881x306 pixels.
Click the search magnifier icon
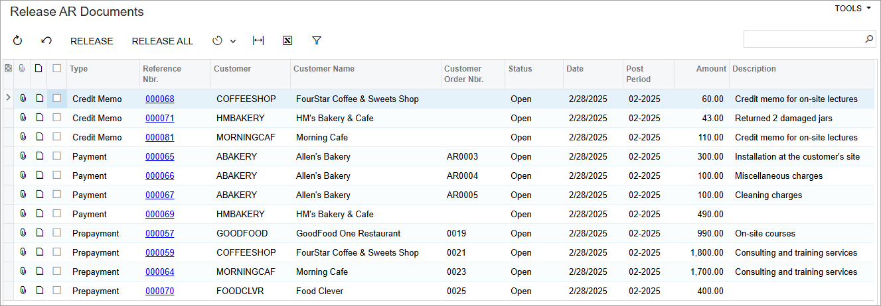[869, 40]
